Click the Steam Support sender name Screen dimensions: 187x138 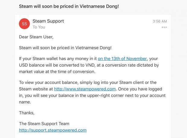(x=48, y=21)
